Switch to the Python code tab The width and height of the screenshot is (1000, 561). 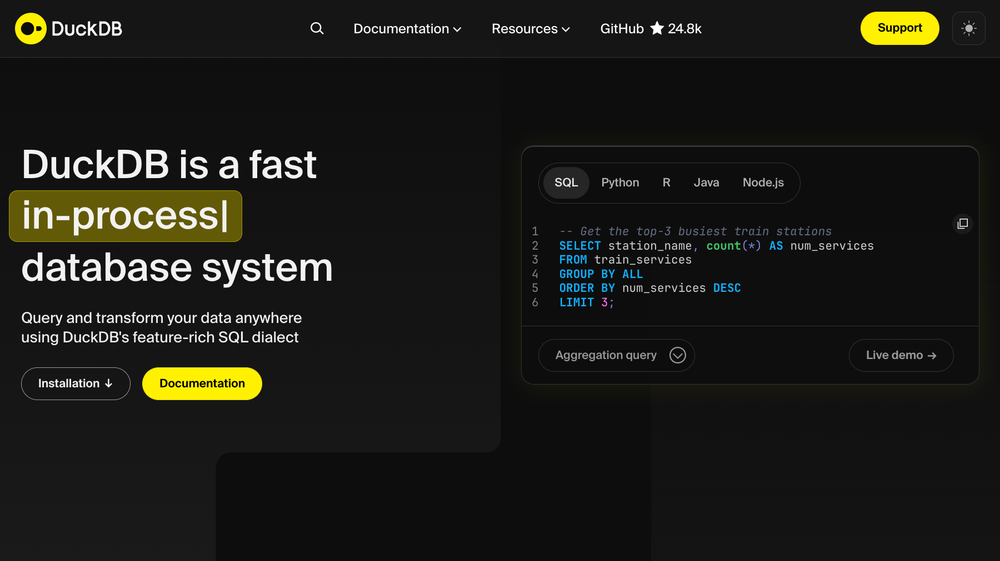(620, 183)
